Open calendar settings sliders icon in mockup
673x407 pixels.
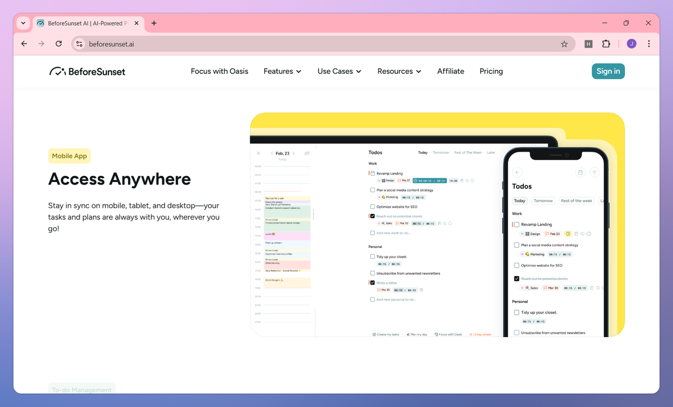coord(307,153)
